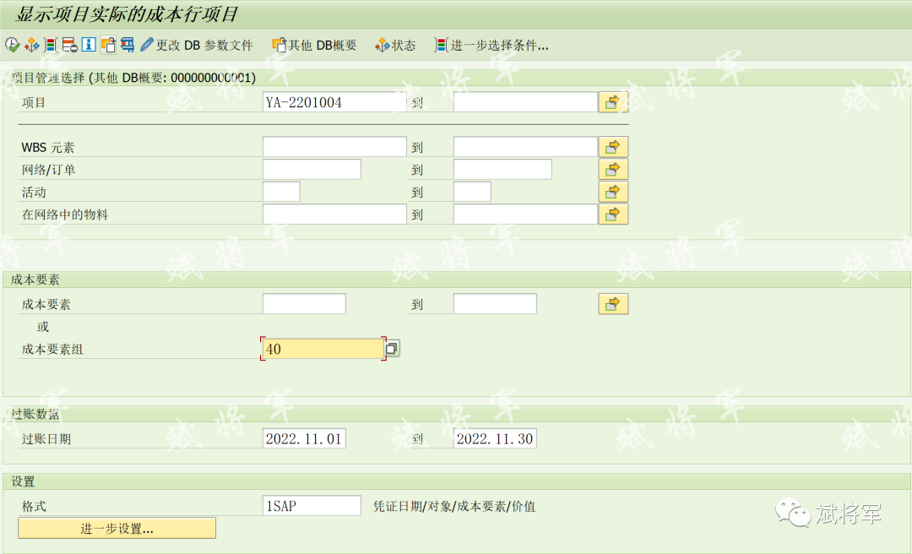Click the WBS 元素 label
This screenshot has width=912, height=554.
[47, 147]
